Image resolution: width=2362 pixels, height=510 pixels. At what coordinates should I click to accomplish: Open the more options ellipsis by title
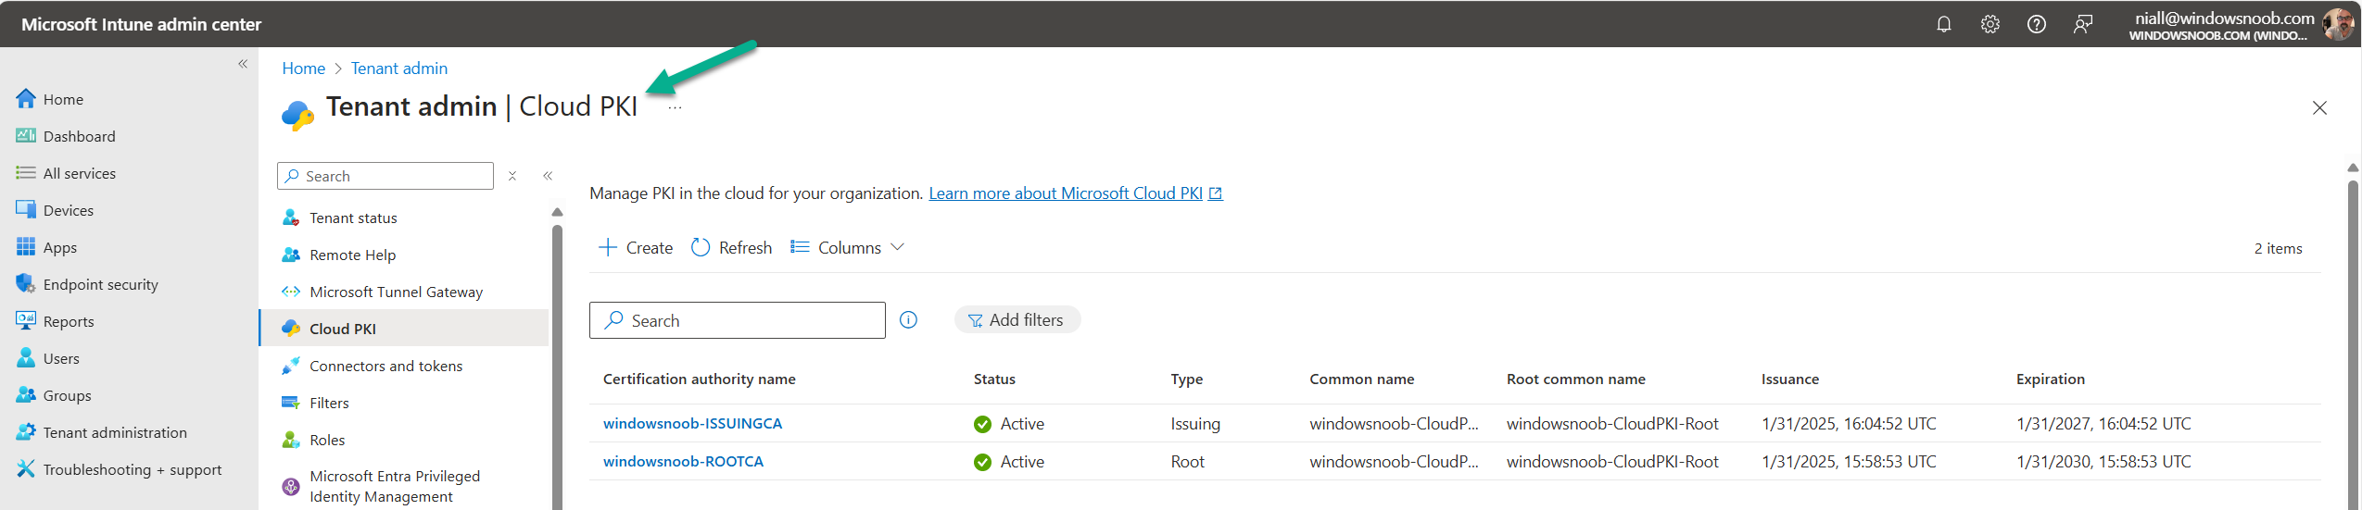[x=675, y=108]
